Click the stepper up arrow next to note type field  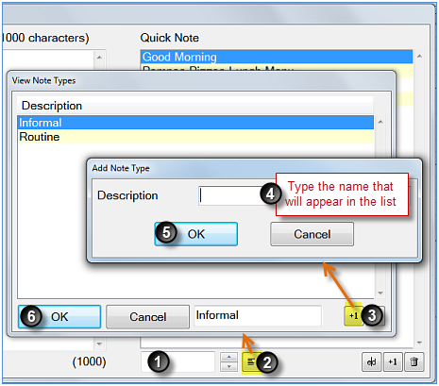229,357
